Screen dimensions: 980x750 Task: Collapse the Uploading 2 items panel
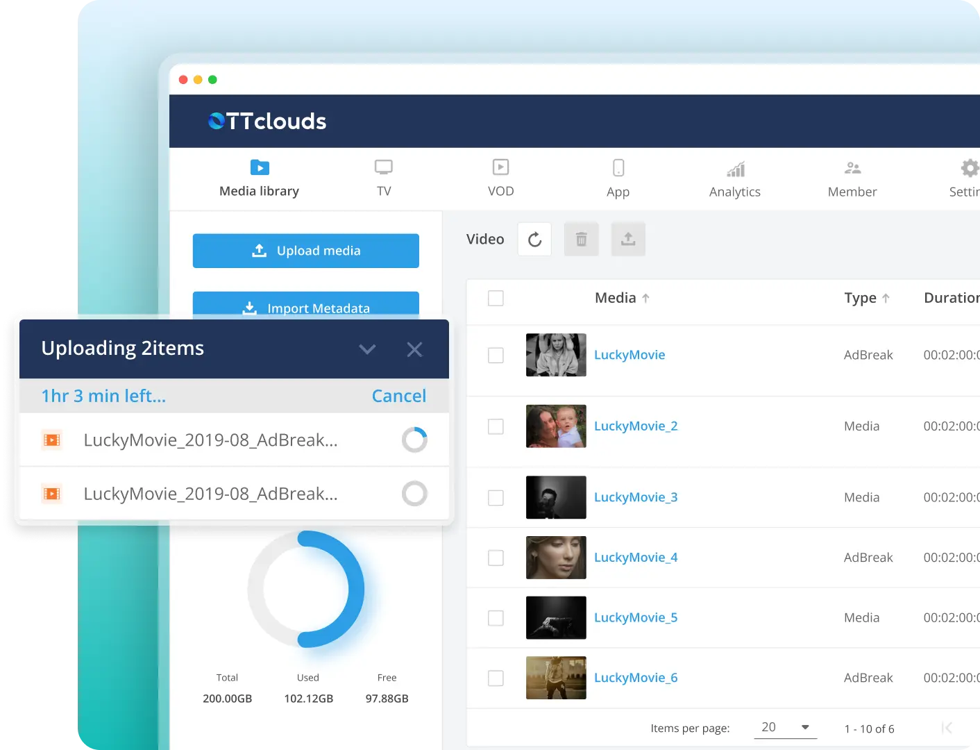point(367,349)
